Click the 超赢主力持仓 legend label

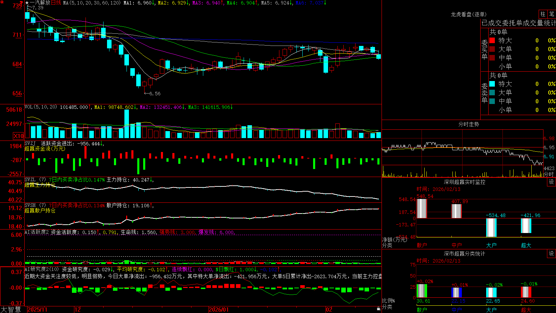point(40,185)
